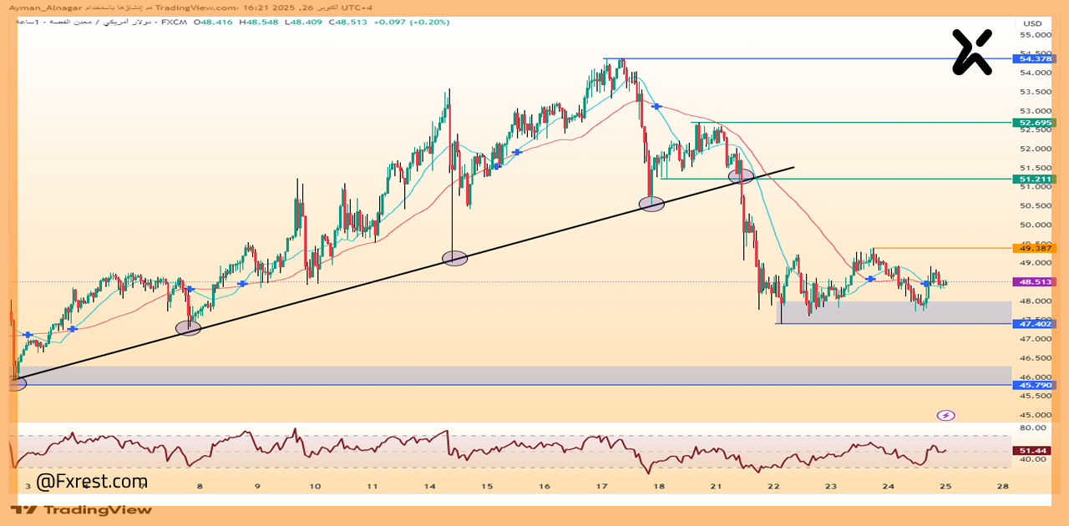
Task: Click the green 52.695 price label
Action: (x=1034, y=123)
